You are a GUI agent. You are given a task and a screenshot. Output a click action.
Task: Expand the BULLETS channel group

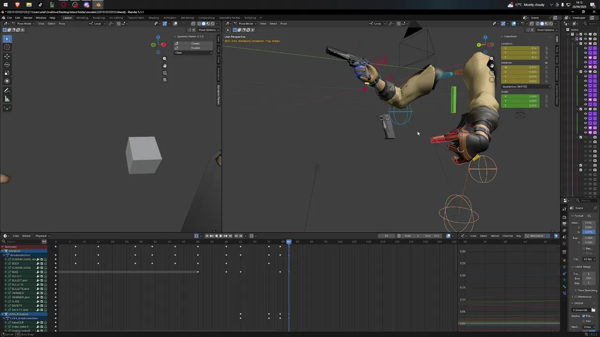point(6,285)
